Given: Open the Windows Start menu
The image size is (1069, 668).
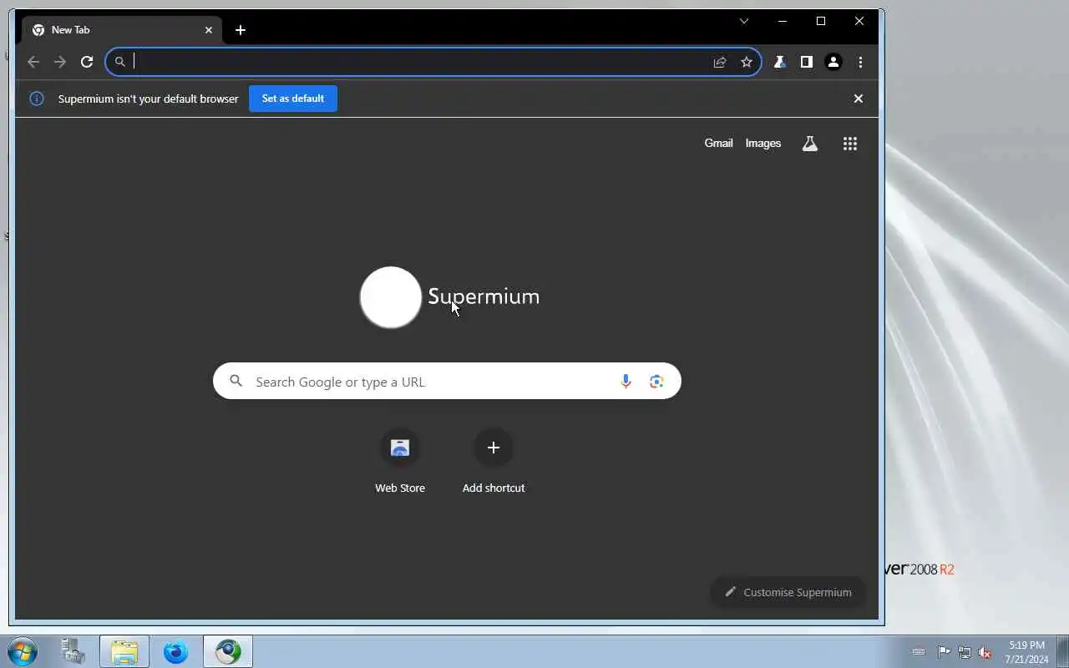Looking at the screenshot, I should click(23, 651).
